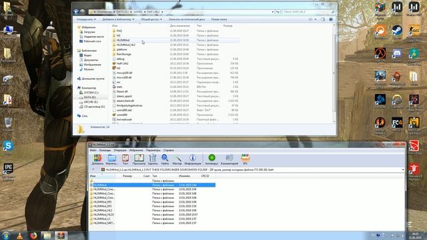The height and width of the screenshot is (240, 427).
Task: Open the Explorer view options dropdown arrow
Action: click(316, 19)
